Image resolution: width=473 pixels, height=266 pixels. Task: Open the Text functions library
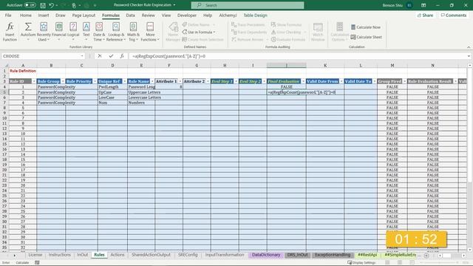click(x=86, y=31)
